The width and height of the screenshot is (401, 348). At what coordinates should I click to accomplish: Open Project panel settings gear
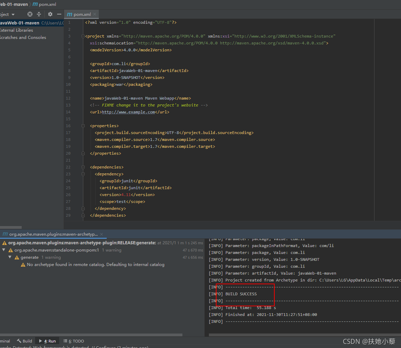(50, 14)
